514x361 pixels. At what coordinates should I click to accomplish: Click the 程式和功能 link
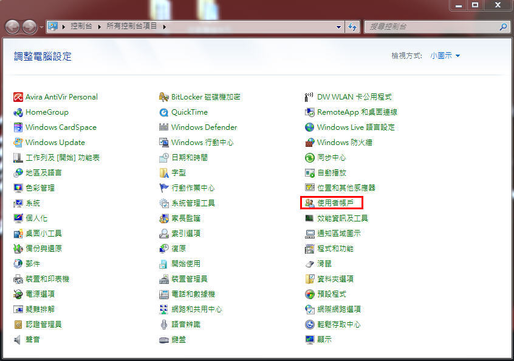coord(335,249)
